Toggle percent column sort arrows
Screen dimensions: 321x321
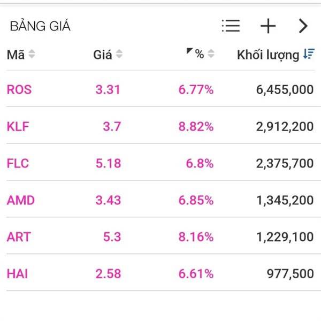click(211, 54)
